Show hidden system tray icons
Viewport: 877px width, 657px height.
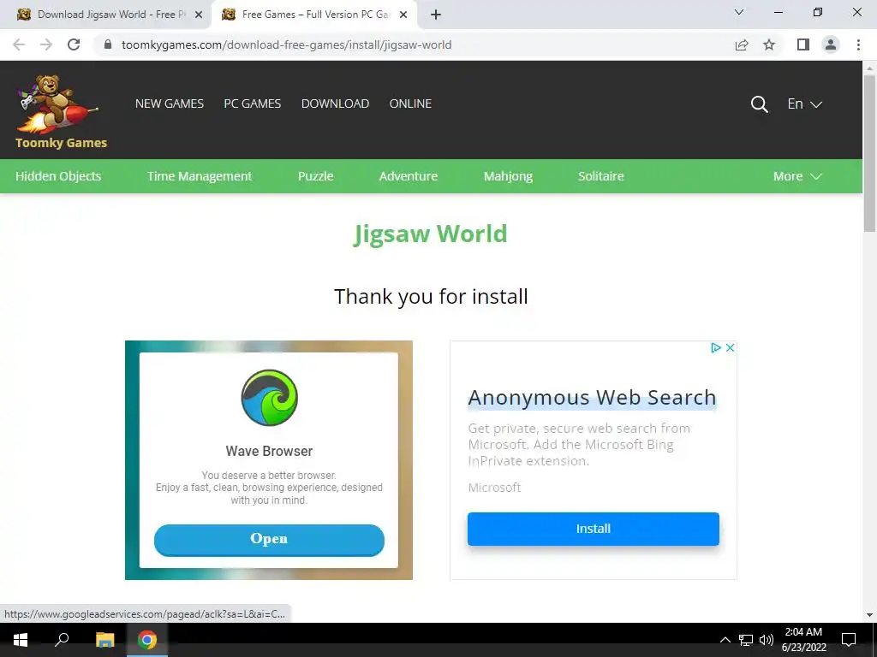[725, 640]
